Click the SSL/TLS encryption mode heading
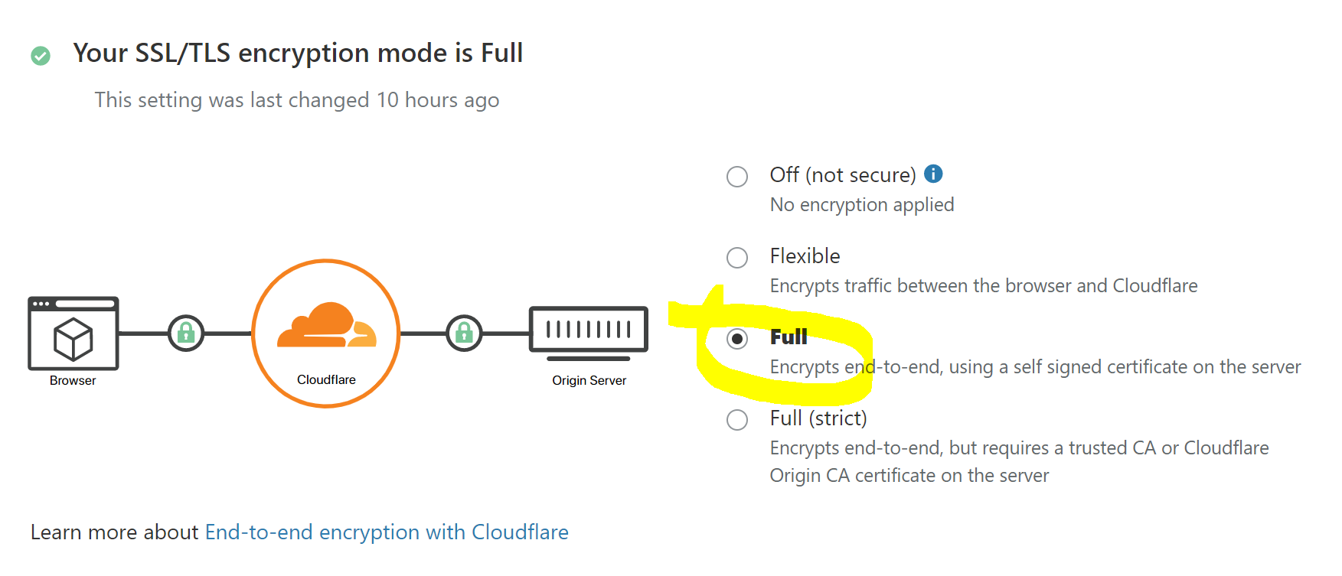The height and width of the screenshot is (576, 1342). [298, 54]
